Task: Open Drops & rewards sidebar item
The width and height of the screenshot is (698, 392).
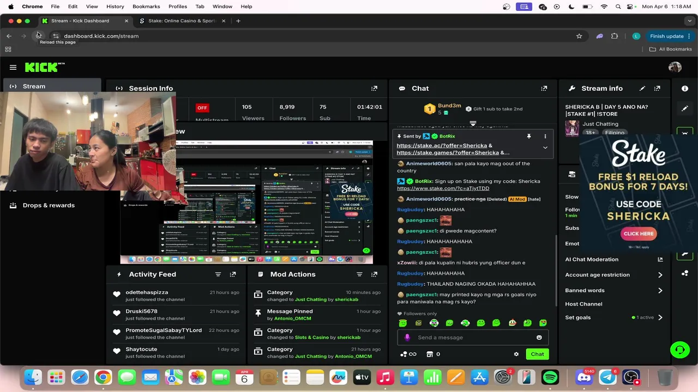Action: click(49, 205)
